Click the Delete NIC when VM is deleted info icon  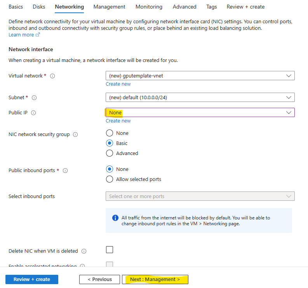tap(84, 251)
